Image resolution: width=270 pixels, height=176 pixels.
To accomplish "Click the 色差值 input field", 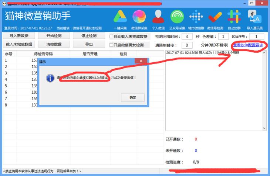I will point(223,37).
